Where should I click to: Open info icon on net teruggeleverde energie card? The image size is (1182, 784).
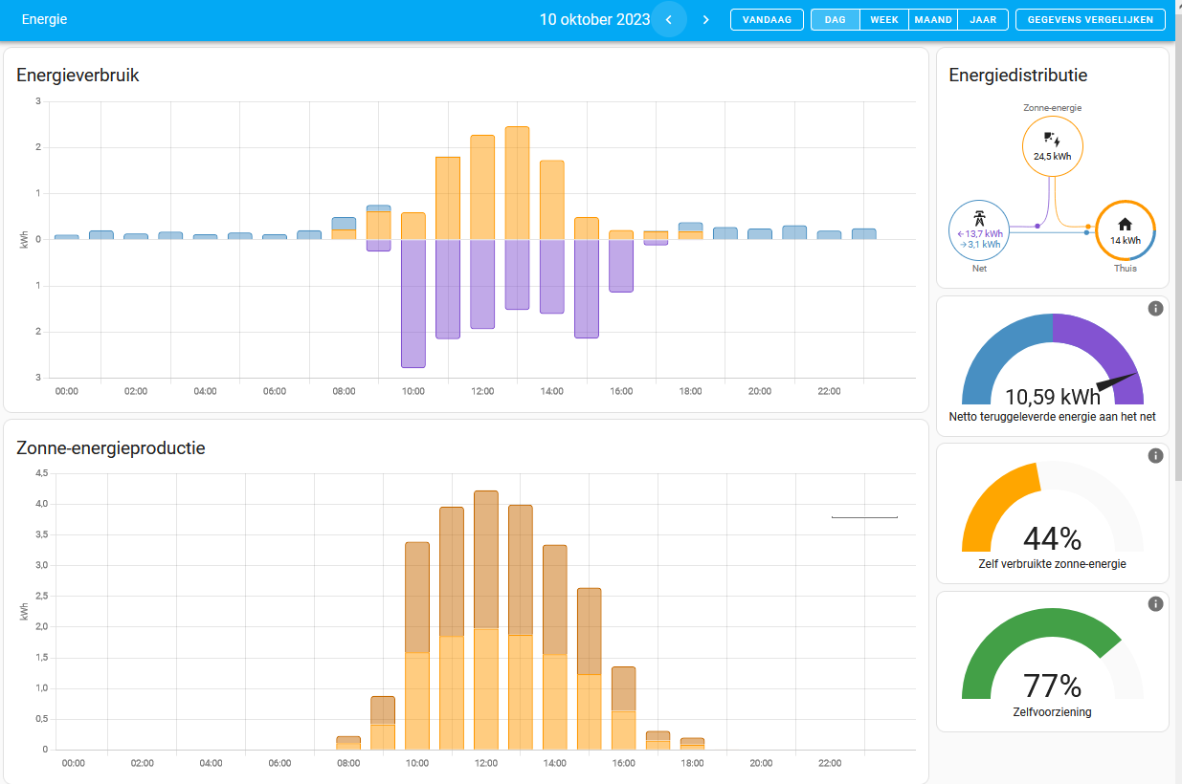(1155, 308)
